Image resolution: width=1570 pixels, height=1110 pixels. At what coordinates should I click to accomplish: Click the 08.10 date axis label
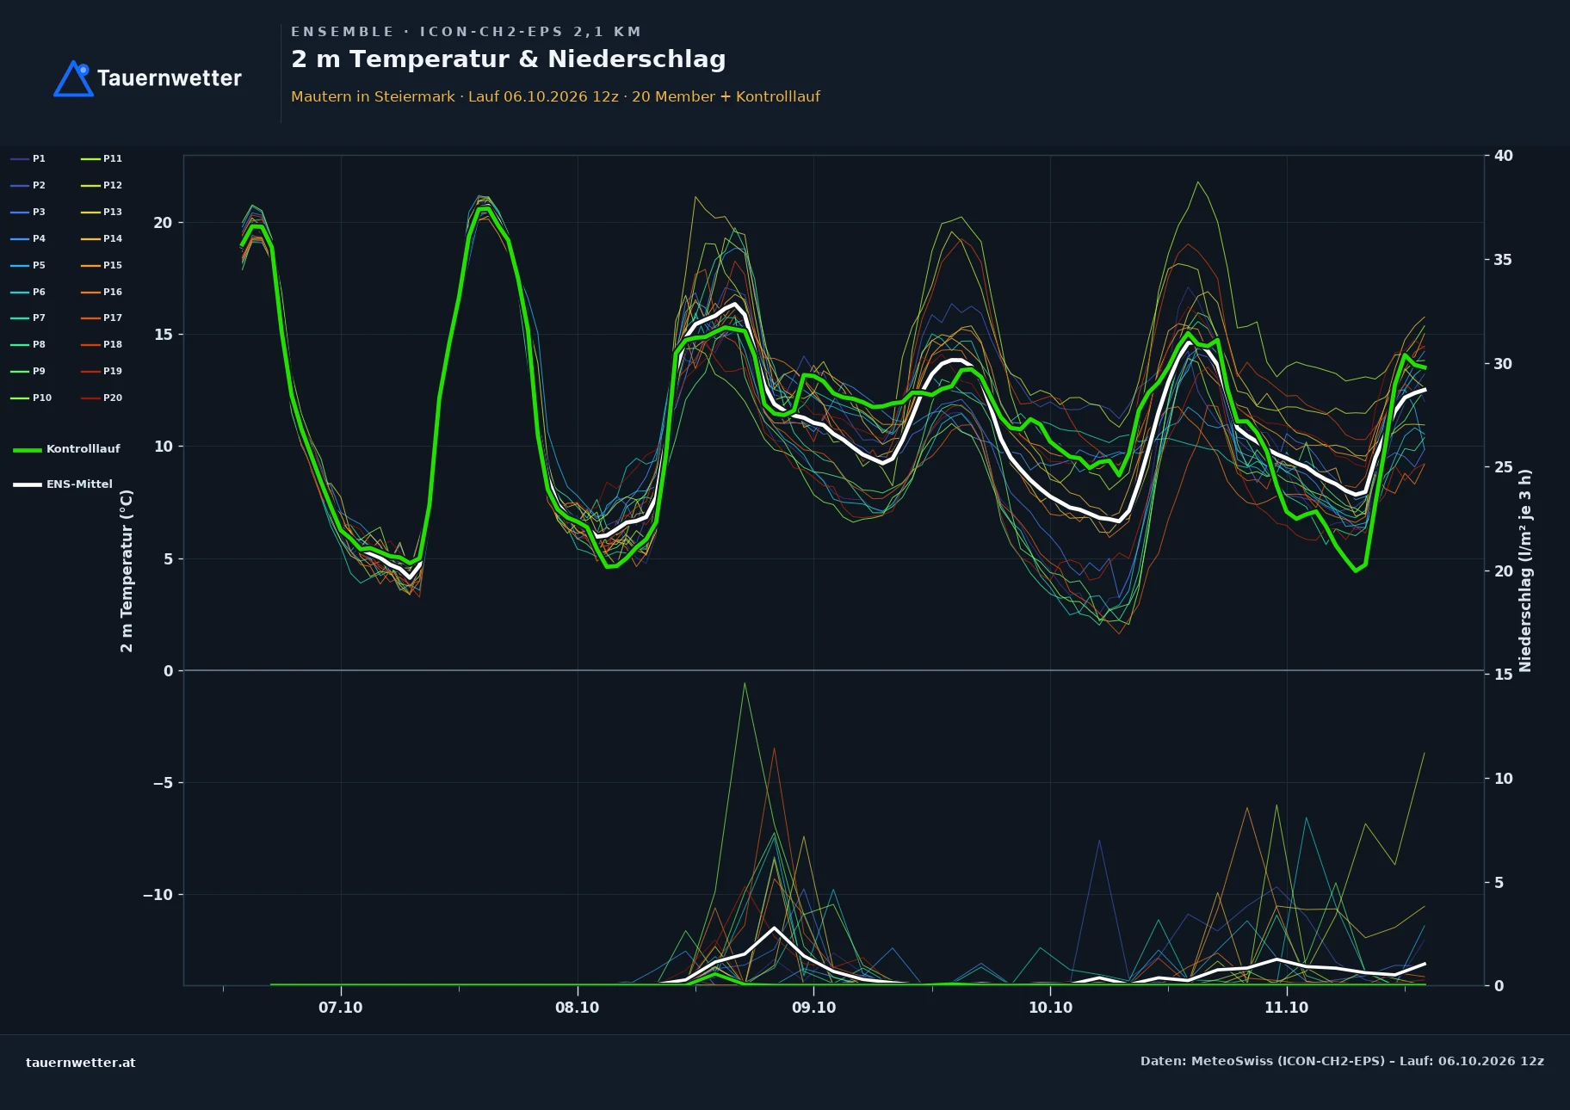pyautogui.click(x=577, y=1008)
